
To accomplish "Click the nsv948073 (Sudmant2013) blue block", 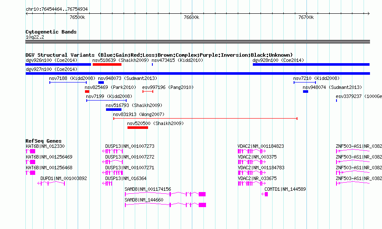I will pos(101,82).
